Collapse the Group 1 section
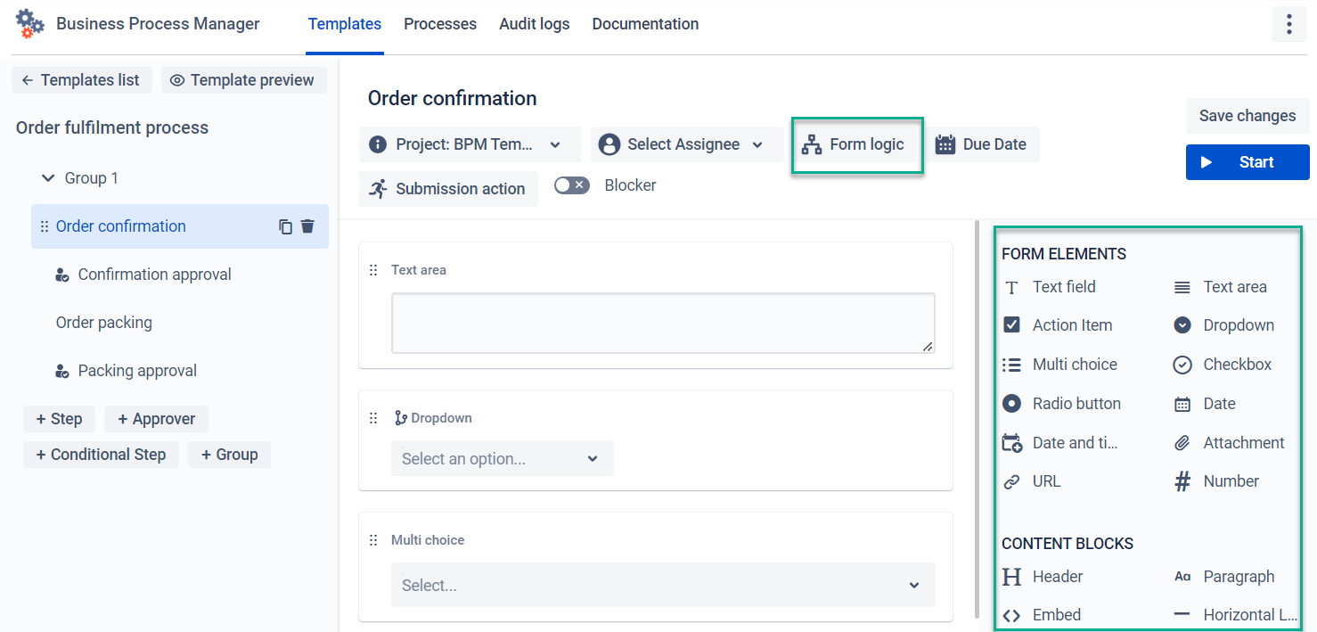The width and height of the screenshot is (1317, 632). coord(48,177)
